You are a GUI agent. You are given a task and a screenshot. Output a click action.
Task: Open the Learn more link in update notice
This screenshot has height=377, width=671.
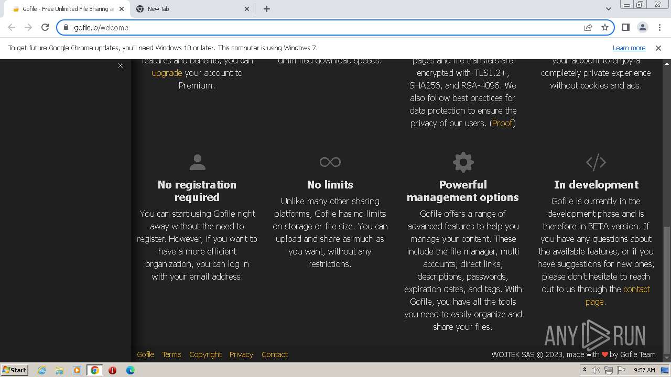coord(629,48)
